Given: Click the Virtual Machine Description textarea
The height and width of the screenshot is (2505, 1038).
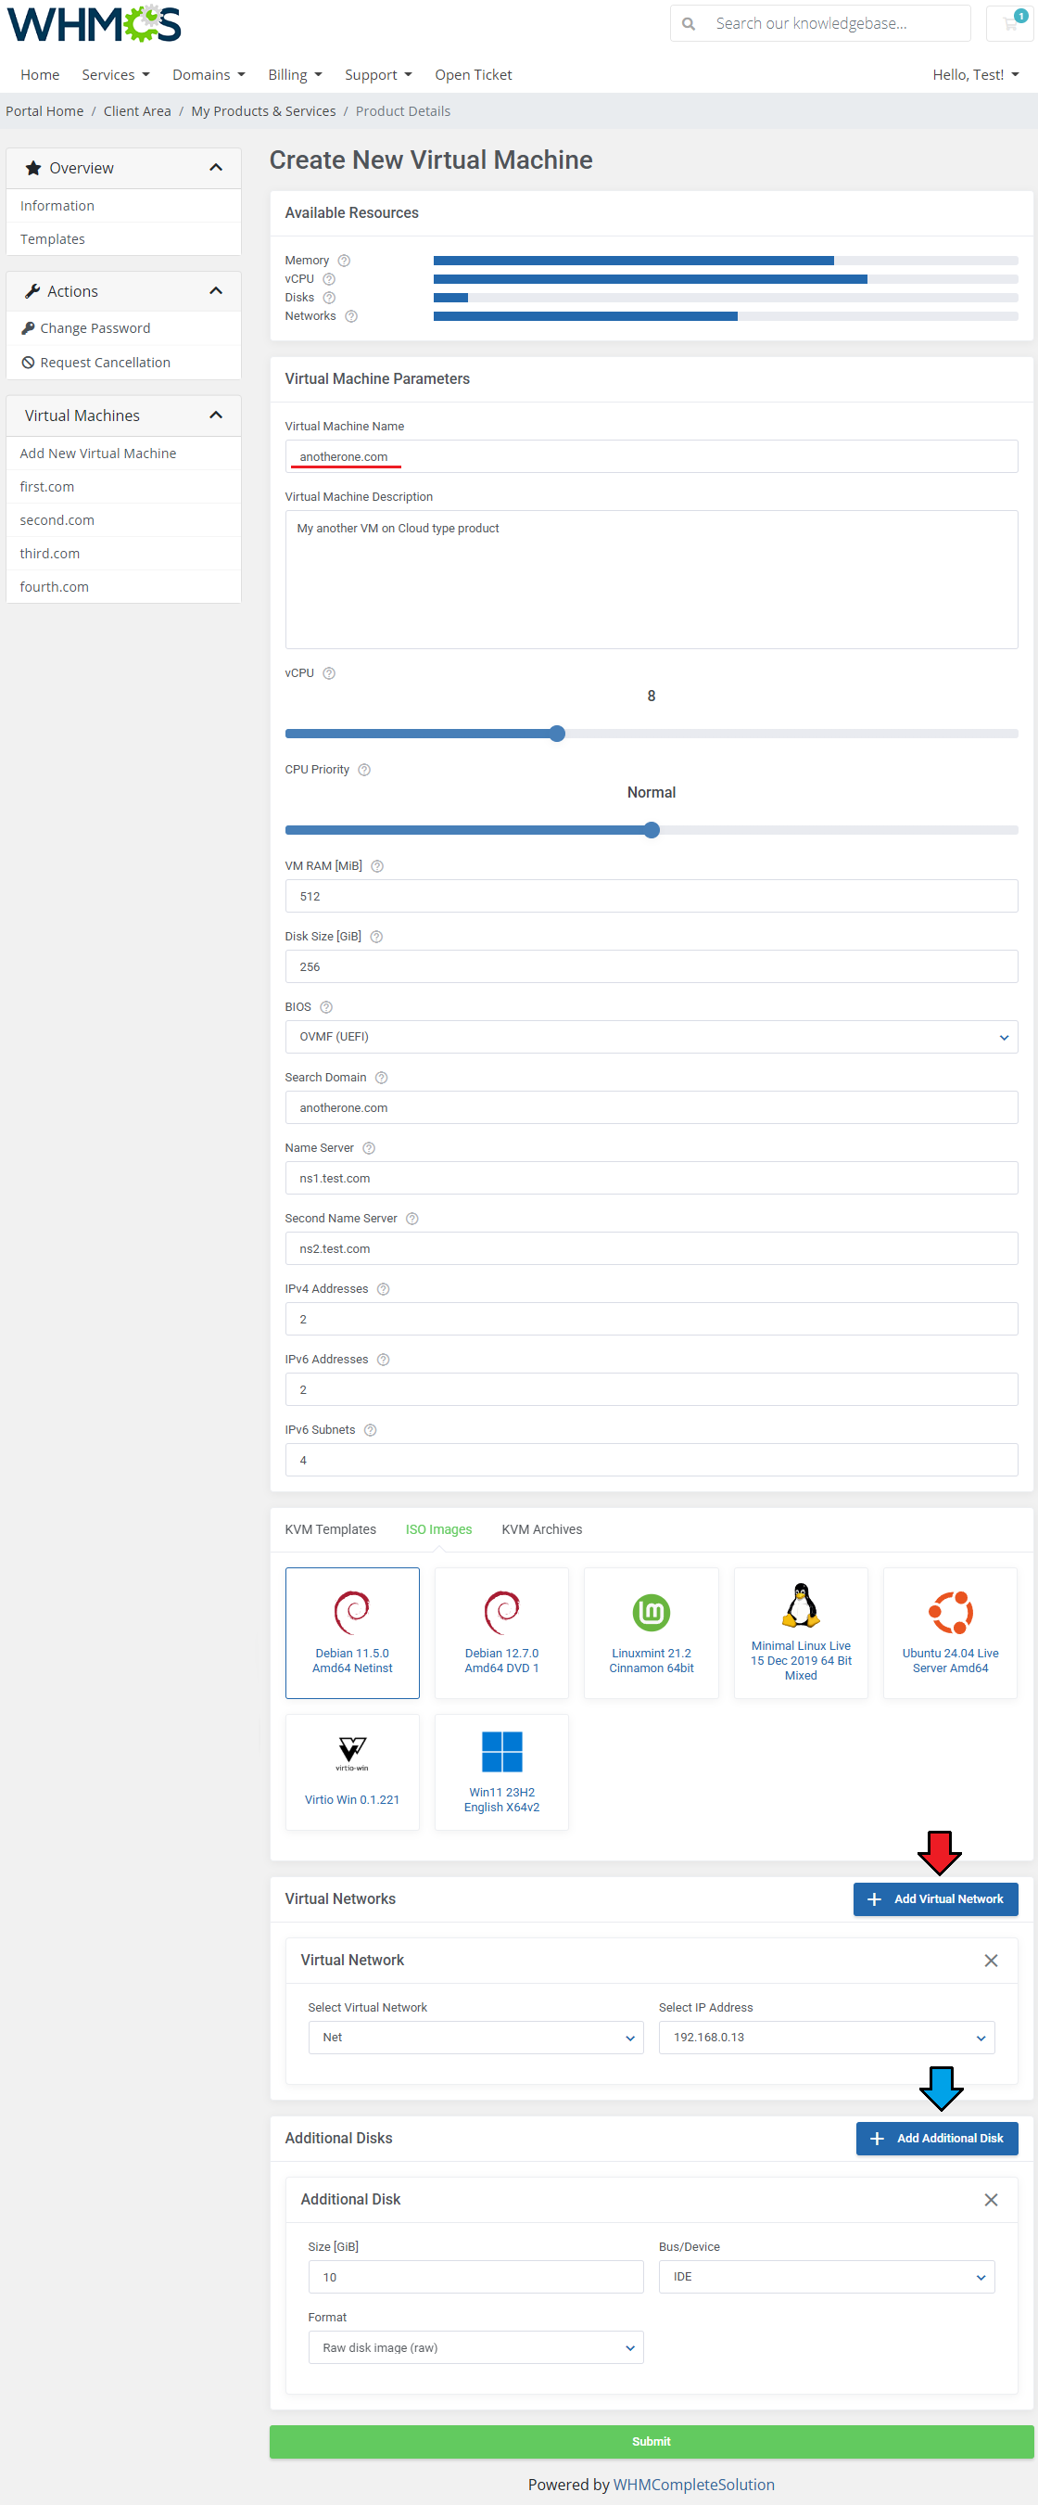Looking at the screenshot, I should click(x=652, y=580).
